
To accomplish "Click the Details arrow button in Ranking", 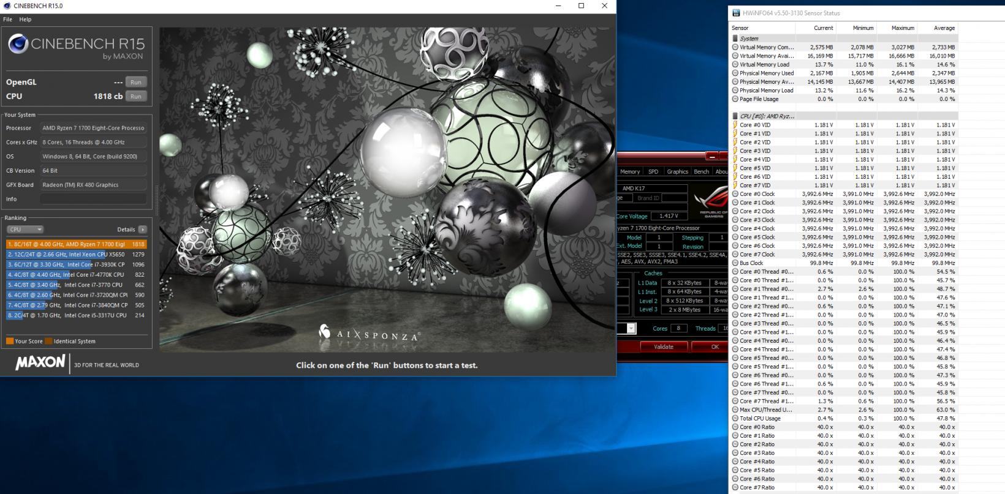I will (142, 230).
